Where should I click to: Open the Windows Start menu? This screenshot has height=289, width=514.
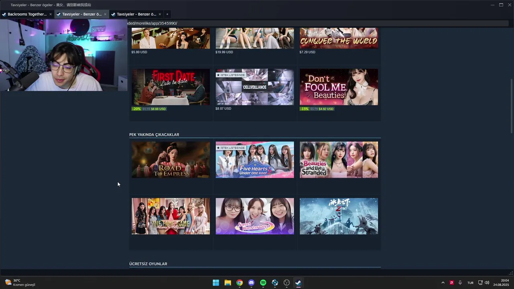pyautogui.click(x=216, y=283)
